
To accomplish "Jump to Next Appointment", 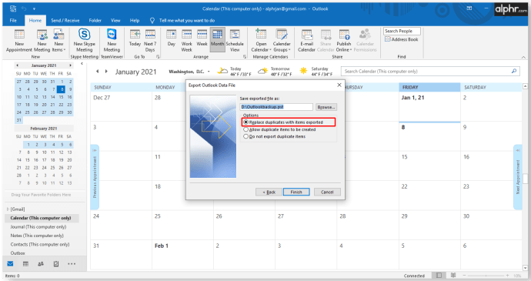I will tap(518, 177).
